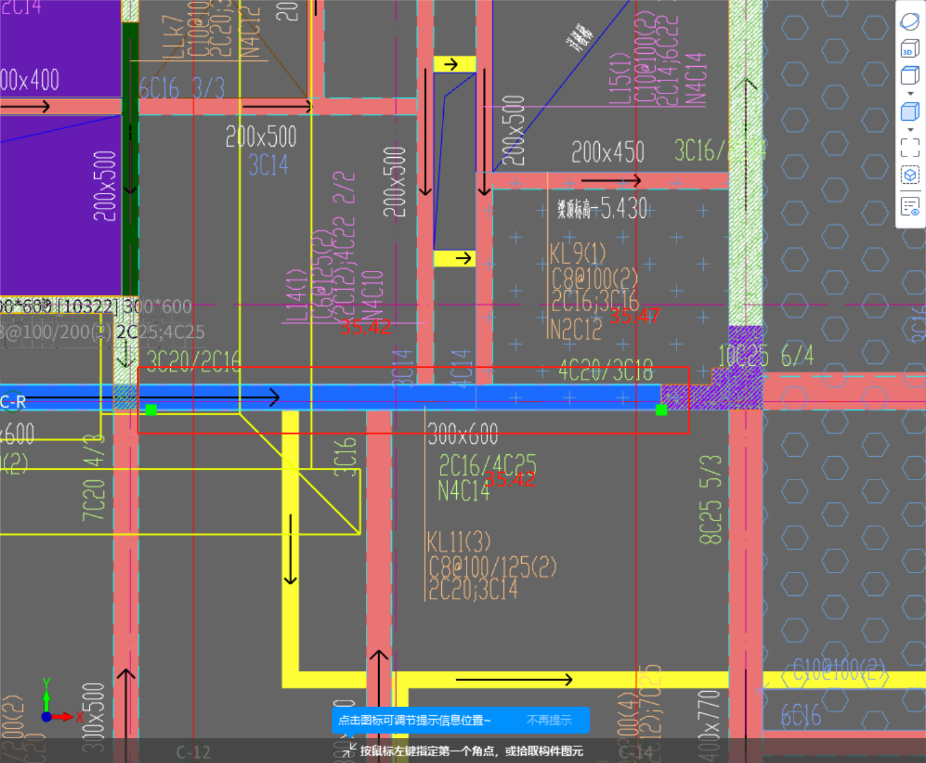Click the dashed-frame full screen icon
926x763 pixels.
910,147
